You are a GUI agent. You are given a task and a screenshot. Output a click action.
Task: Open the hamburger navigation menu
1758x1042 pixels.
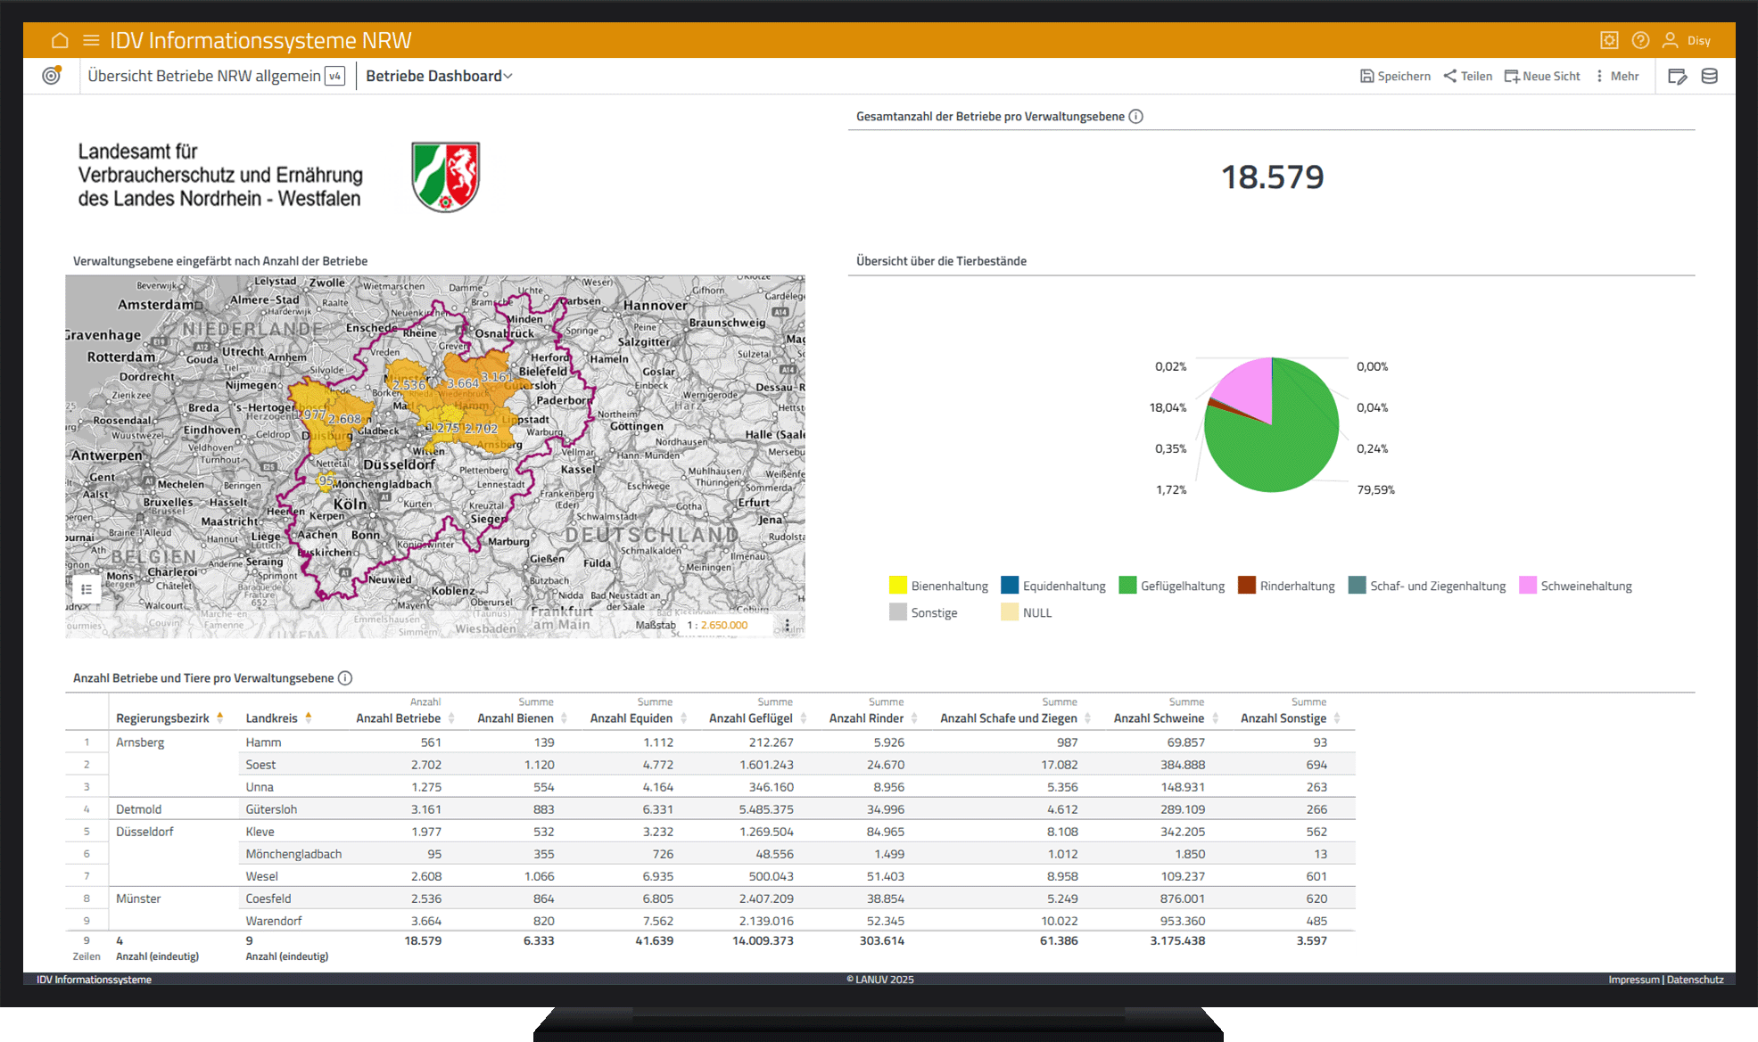click(x=91, y=40)
